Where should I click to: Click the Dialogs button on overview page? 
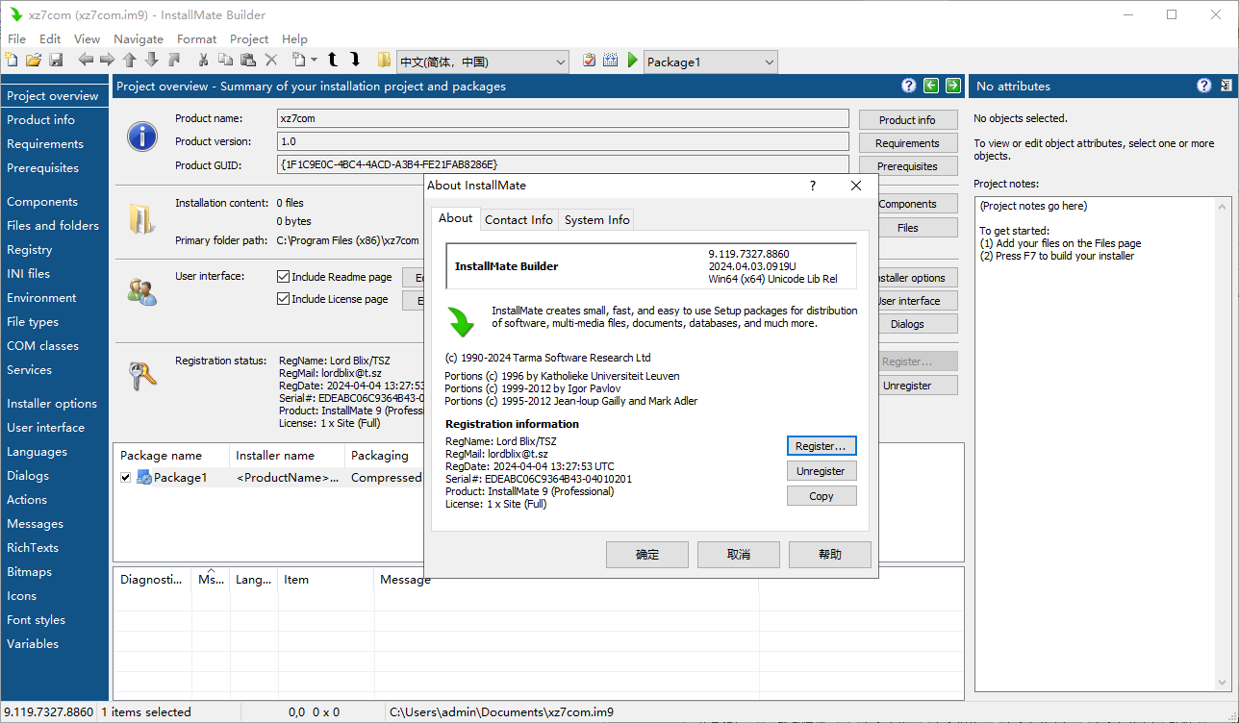[907, 324]
